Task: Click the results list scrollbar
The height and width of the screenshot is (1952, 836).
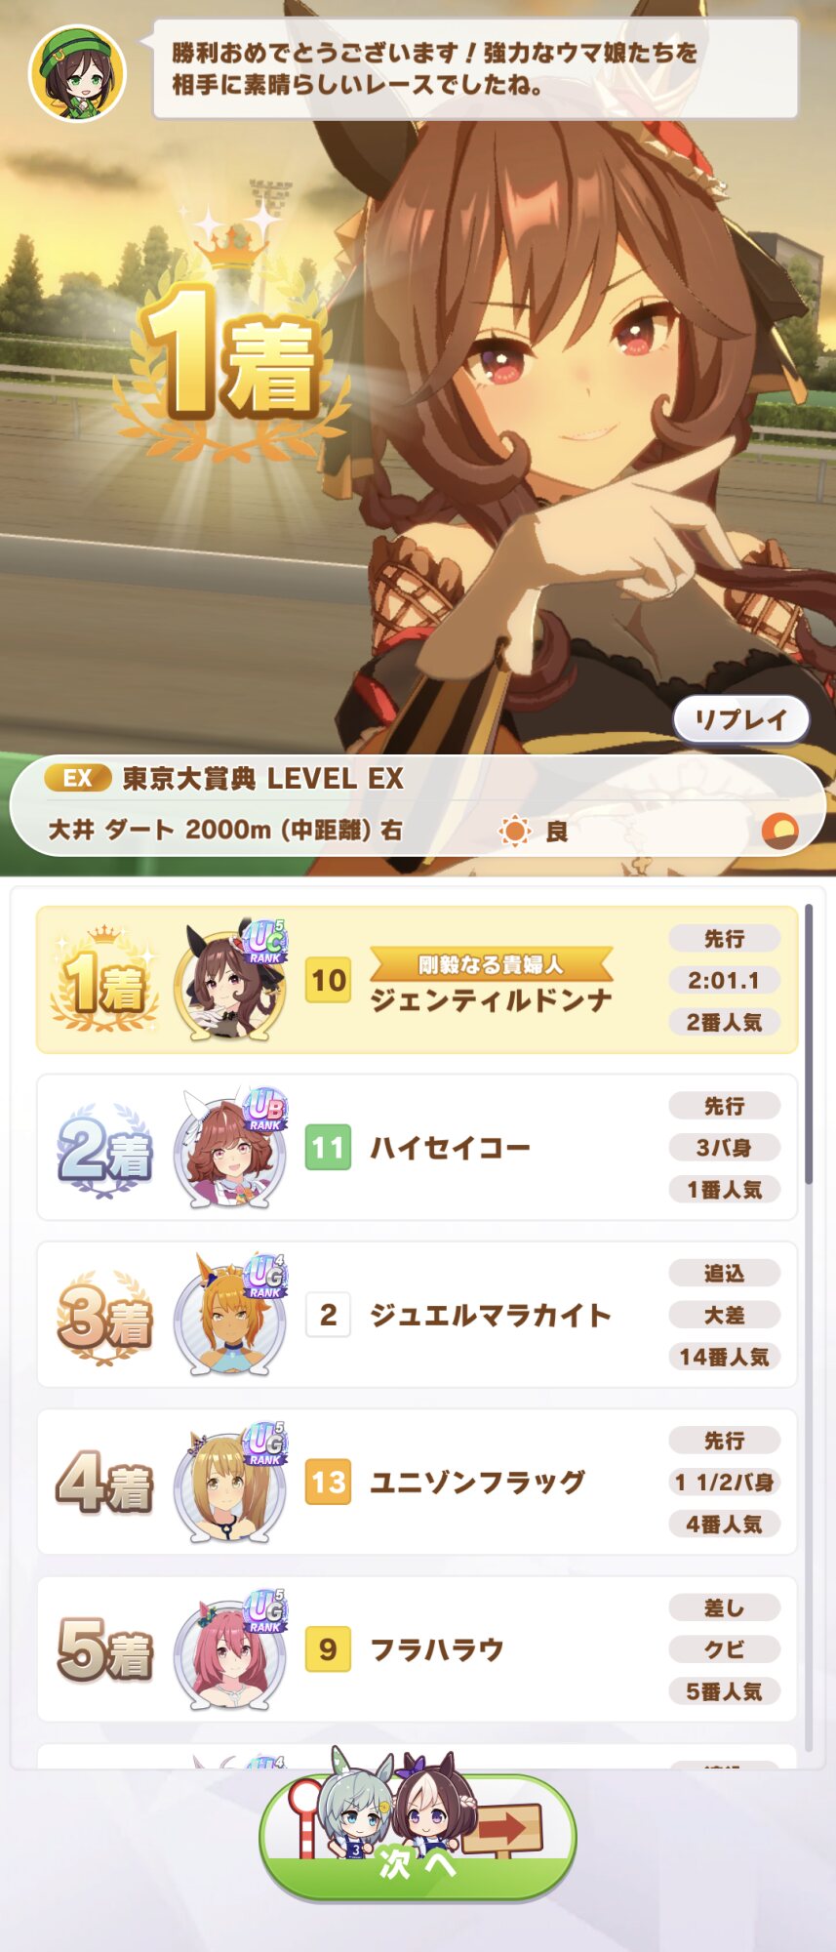Action: click(809, 1043)
